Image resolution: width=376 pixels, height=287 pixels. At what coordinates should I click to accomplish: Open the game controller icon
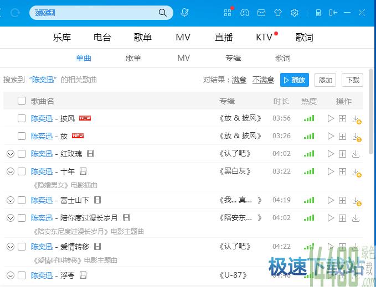[245, 13]
